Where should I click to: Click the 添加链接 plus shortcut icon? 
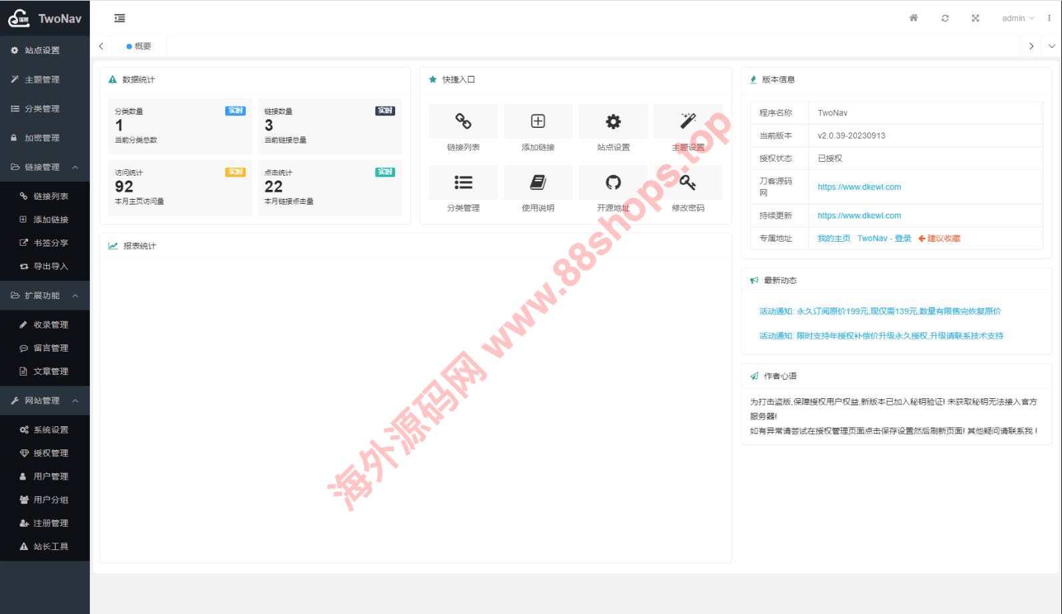pos(538,121)
